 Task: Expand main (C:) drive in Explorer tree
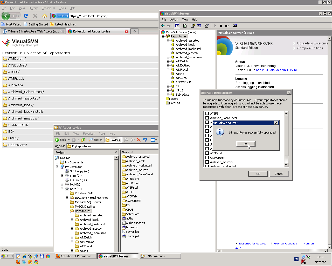pyautogui.click(x=62, y=176)
